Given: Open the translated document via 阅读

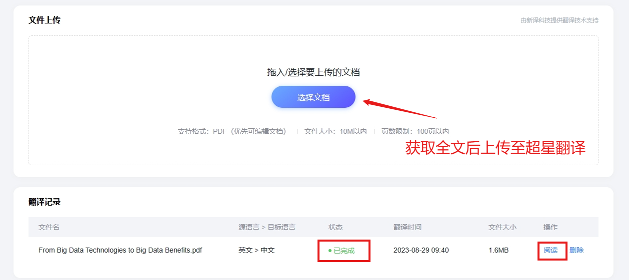Looking at the screenshot, I should 550,250.
